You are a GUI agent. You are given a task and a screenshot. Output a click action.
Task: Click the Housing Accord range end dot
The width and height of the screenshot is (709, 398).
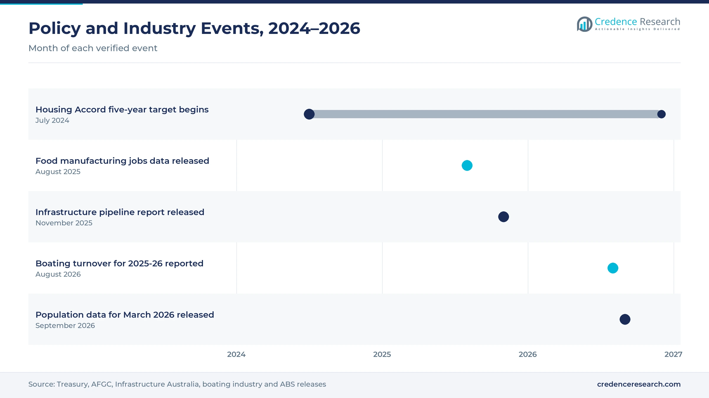(x=661, y=114)
